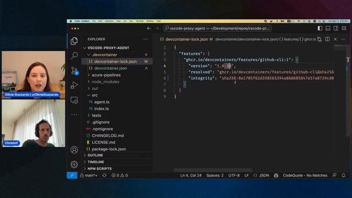Click the remote window indicator in status bar
This screenshot has width=352, height=198.
pos(72,175)
